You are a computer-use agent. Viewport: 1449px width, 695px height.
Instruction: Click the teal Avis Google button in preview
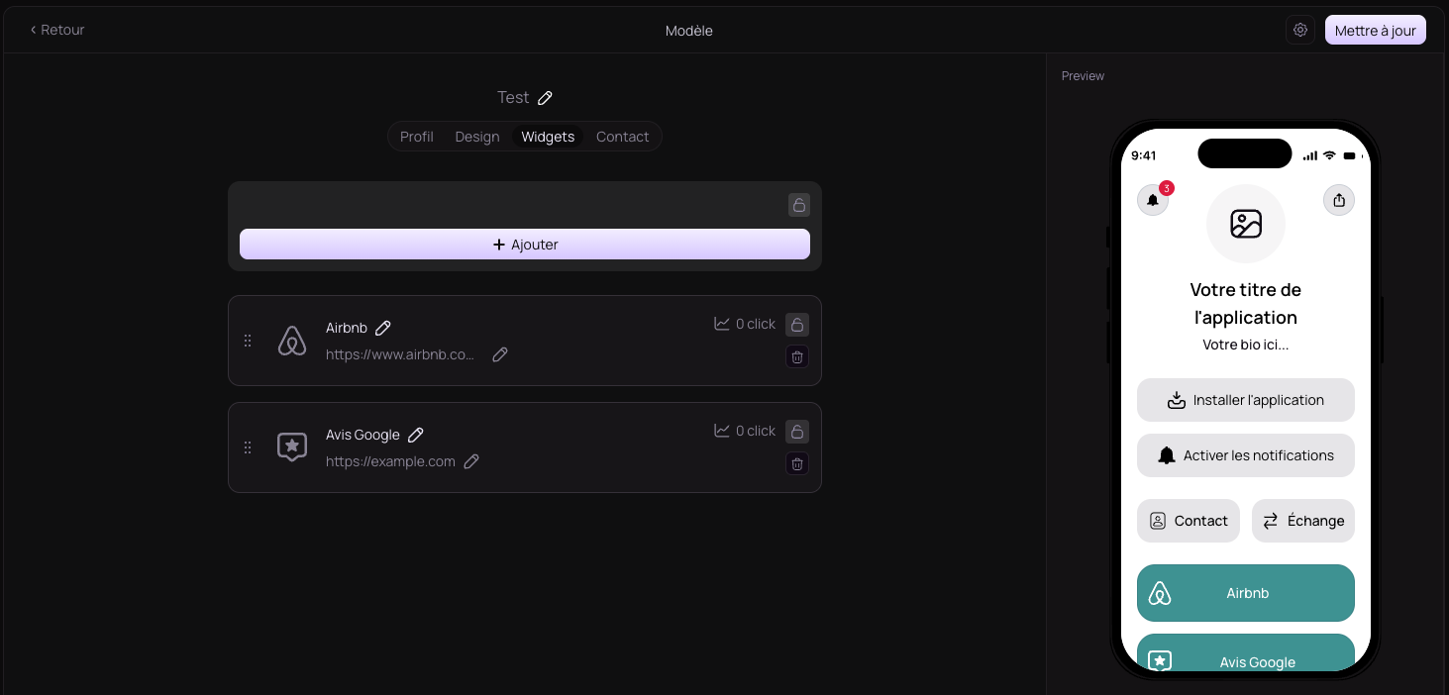pos(1246,653)
